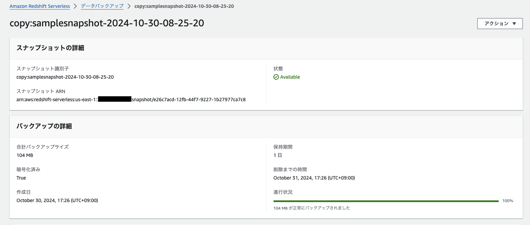Click the 暗号化済み True value

(21, 178)
